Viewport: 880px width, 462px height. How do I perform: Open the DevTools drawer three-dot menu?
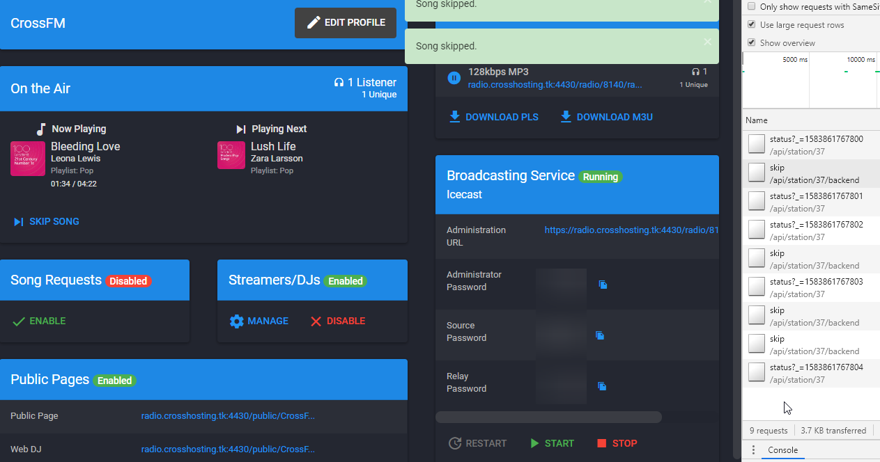coord(753,450)
